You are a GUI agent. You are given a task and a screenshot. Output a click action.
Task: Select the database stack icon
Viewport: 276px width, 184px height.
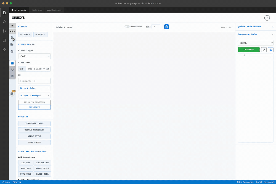tap(12, 76)
